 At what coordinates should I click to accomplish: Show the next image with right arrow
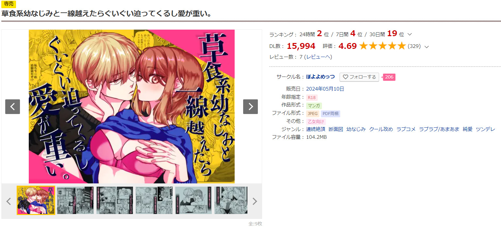point(250,107)
